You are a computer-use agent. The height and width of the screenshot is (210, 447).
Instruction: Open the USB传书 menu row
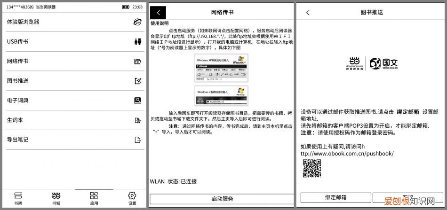pyautogui.click(x=74, y=41)
